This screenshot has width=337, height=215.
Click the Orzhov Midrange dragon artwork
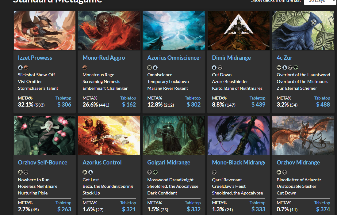(303, 135)
